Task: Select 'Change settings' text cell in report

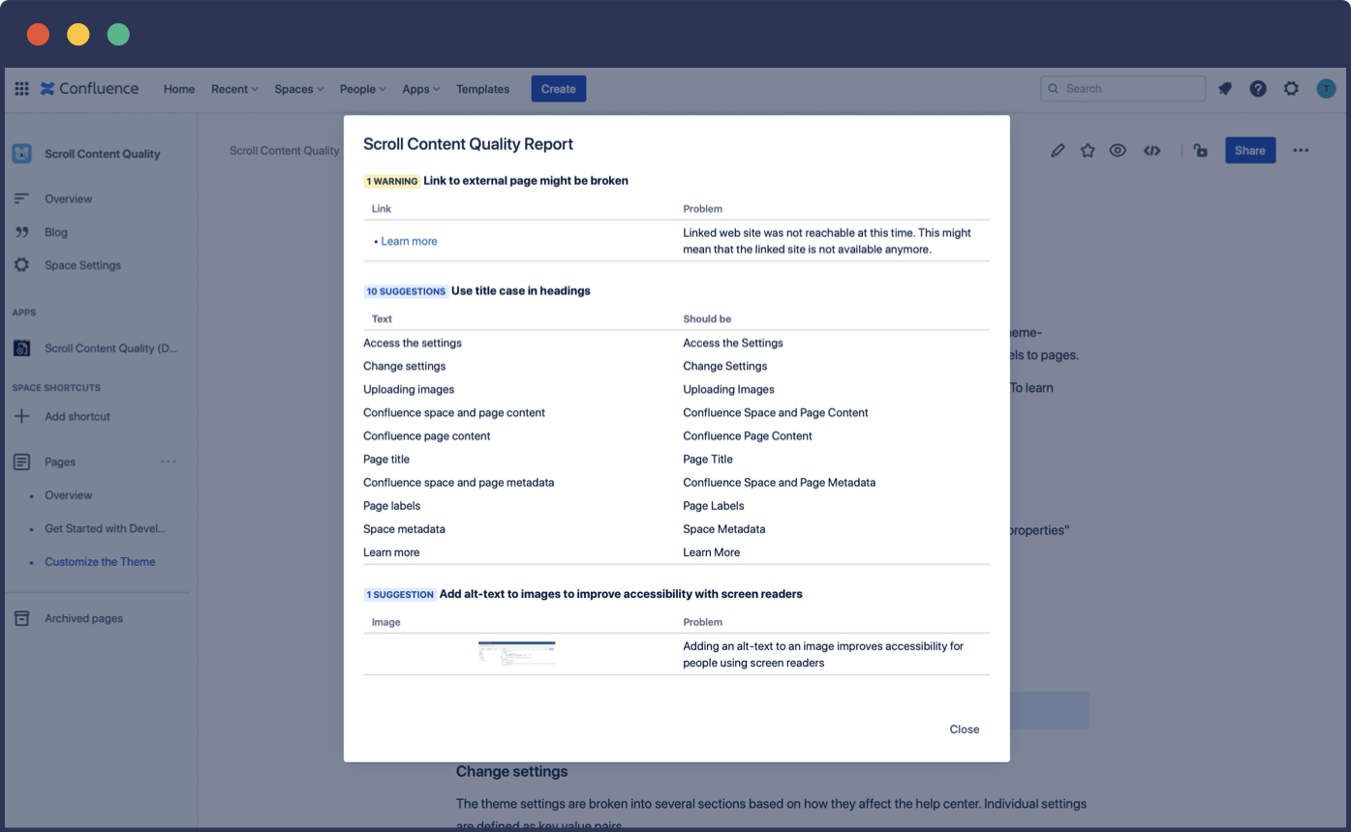Action: pos(405,367)
